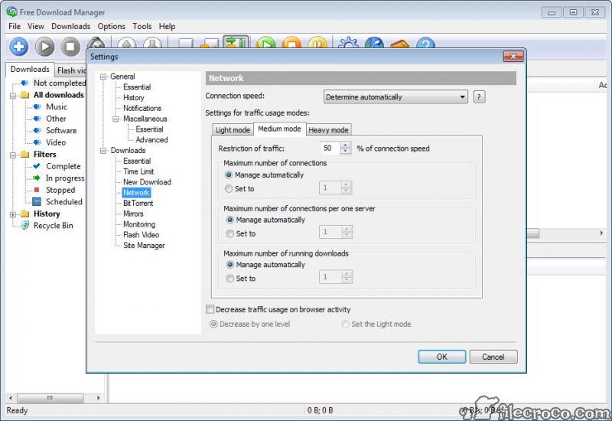Increase the Restriction of traffic spinner value

pyautogui.click(x=346, y=145)
